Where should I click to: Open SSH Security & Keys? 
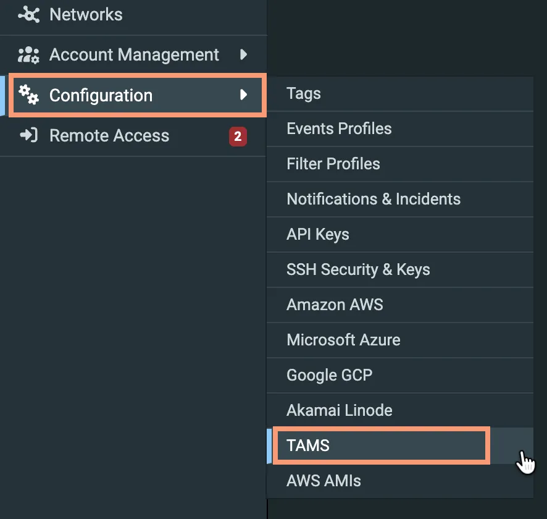(400, 270)
